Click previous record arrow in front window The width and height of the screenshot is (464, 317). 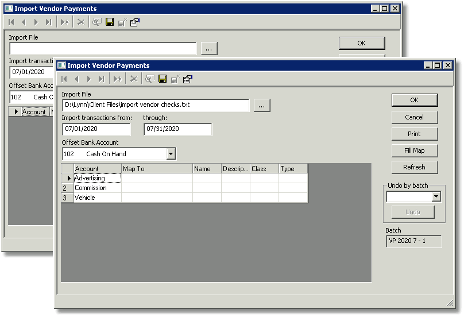coord(76,79)
